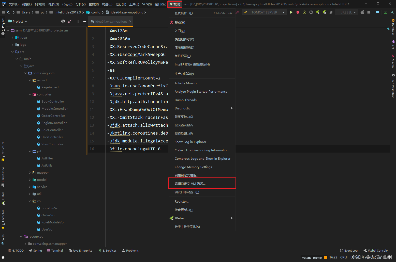Screen dimensions: 396x262
Task: Expand the mapper package
Action: 30,173
